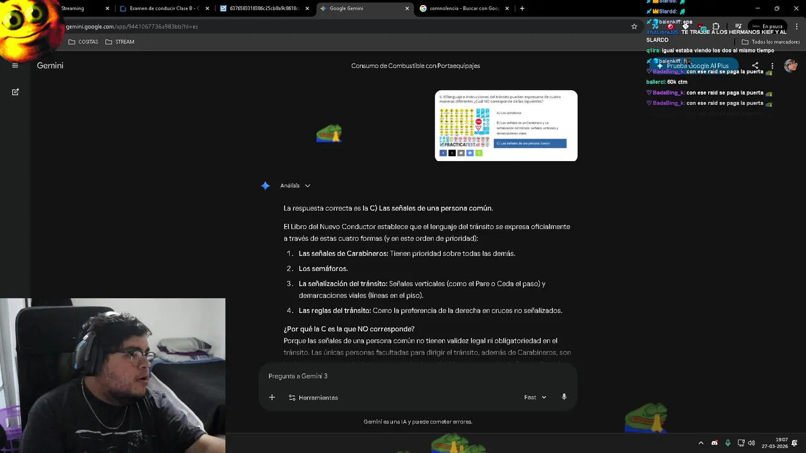Click 'La respuesta correcta es la C)' line
Screen dimensions: 806x453
click(x=388, y=208)
